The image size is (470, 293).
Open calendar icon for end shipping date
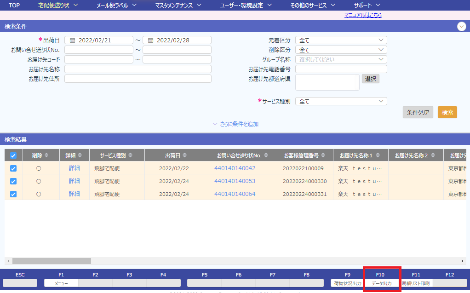(150, 40)
